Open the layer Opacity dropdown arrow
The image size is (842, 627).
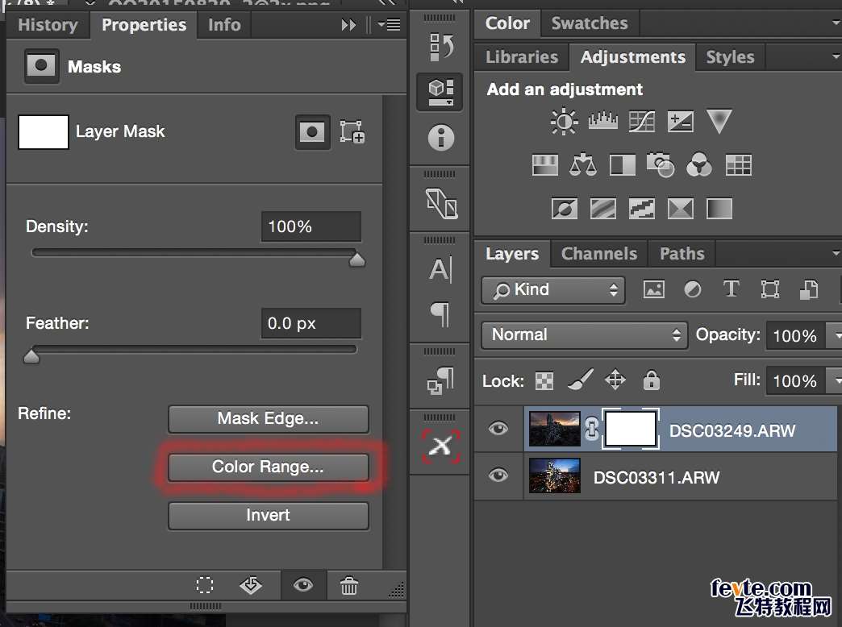[x=837, y=335]
